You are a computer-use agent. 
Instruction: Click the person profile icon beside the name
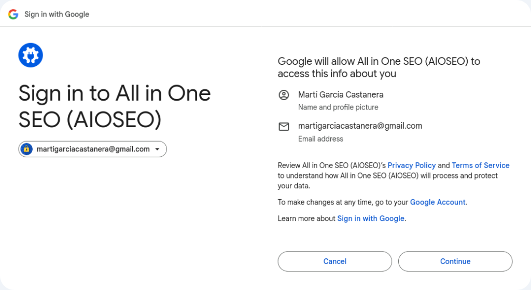coord(284,95)
